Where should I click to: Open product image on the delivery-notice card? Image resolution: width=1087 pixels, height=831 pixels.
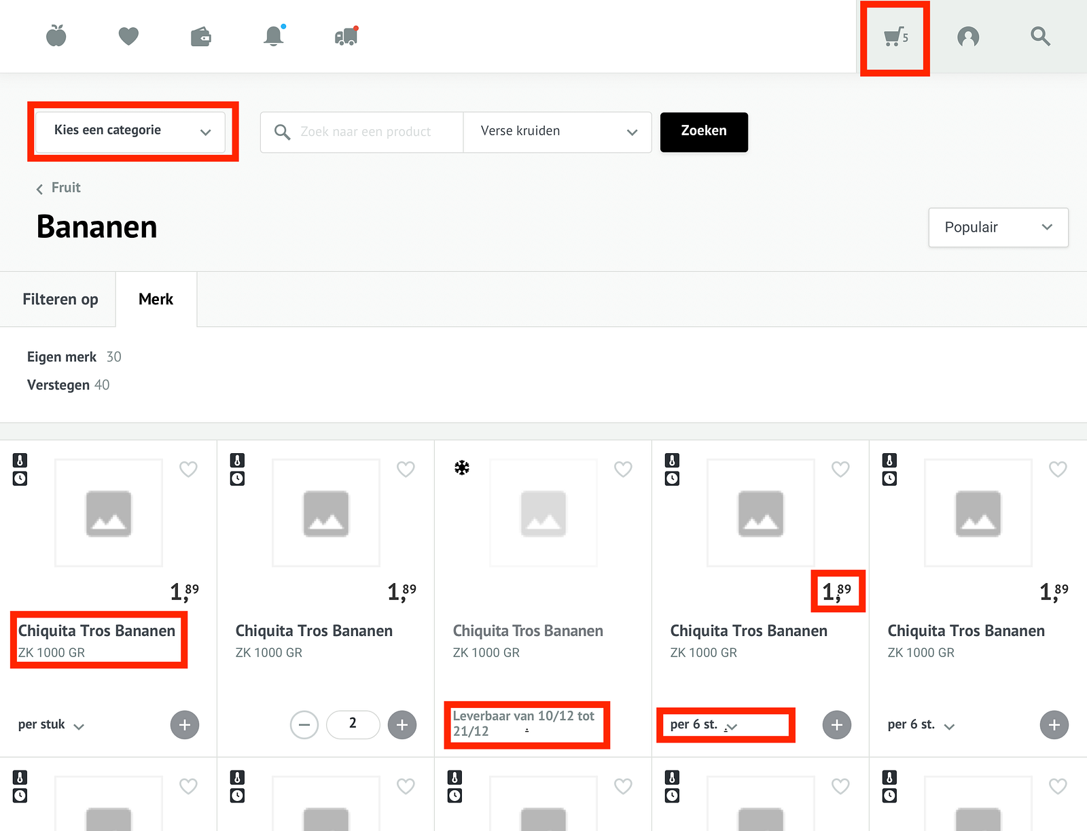pos(543,513)
